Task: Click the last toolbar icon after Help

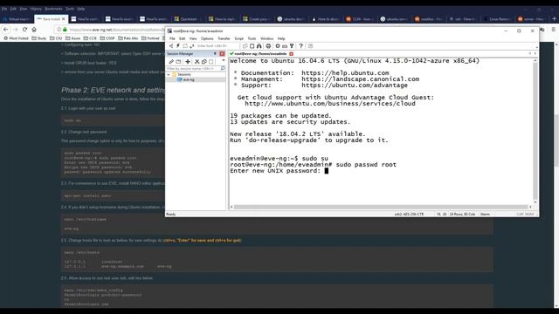Action: click(x=310, y=46)
